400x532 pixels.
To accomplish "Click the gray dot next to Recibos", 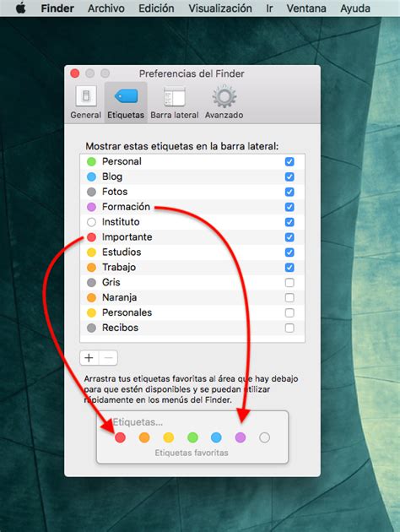I will point(91,328).
